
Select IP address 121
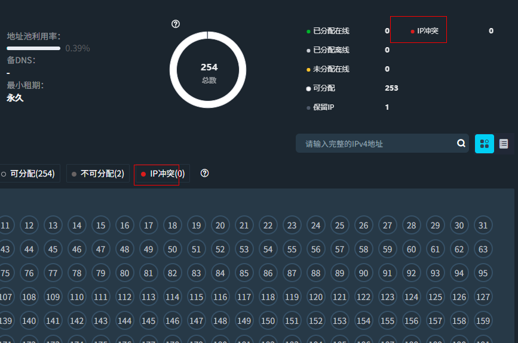point(339,297)
